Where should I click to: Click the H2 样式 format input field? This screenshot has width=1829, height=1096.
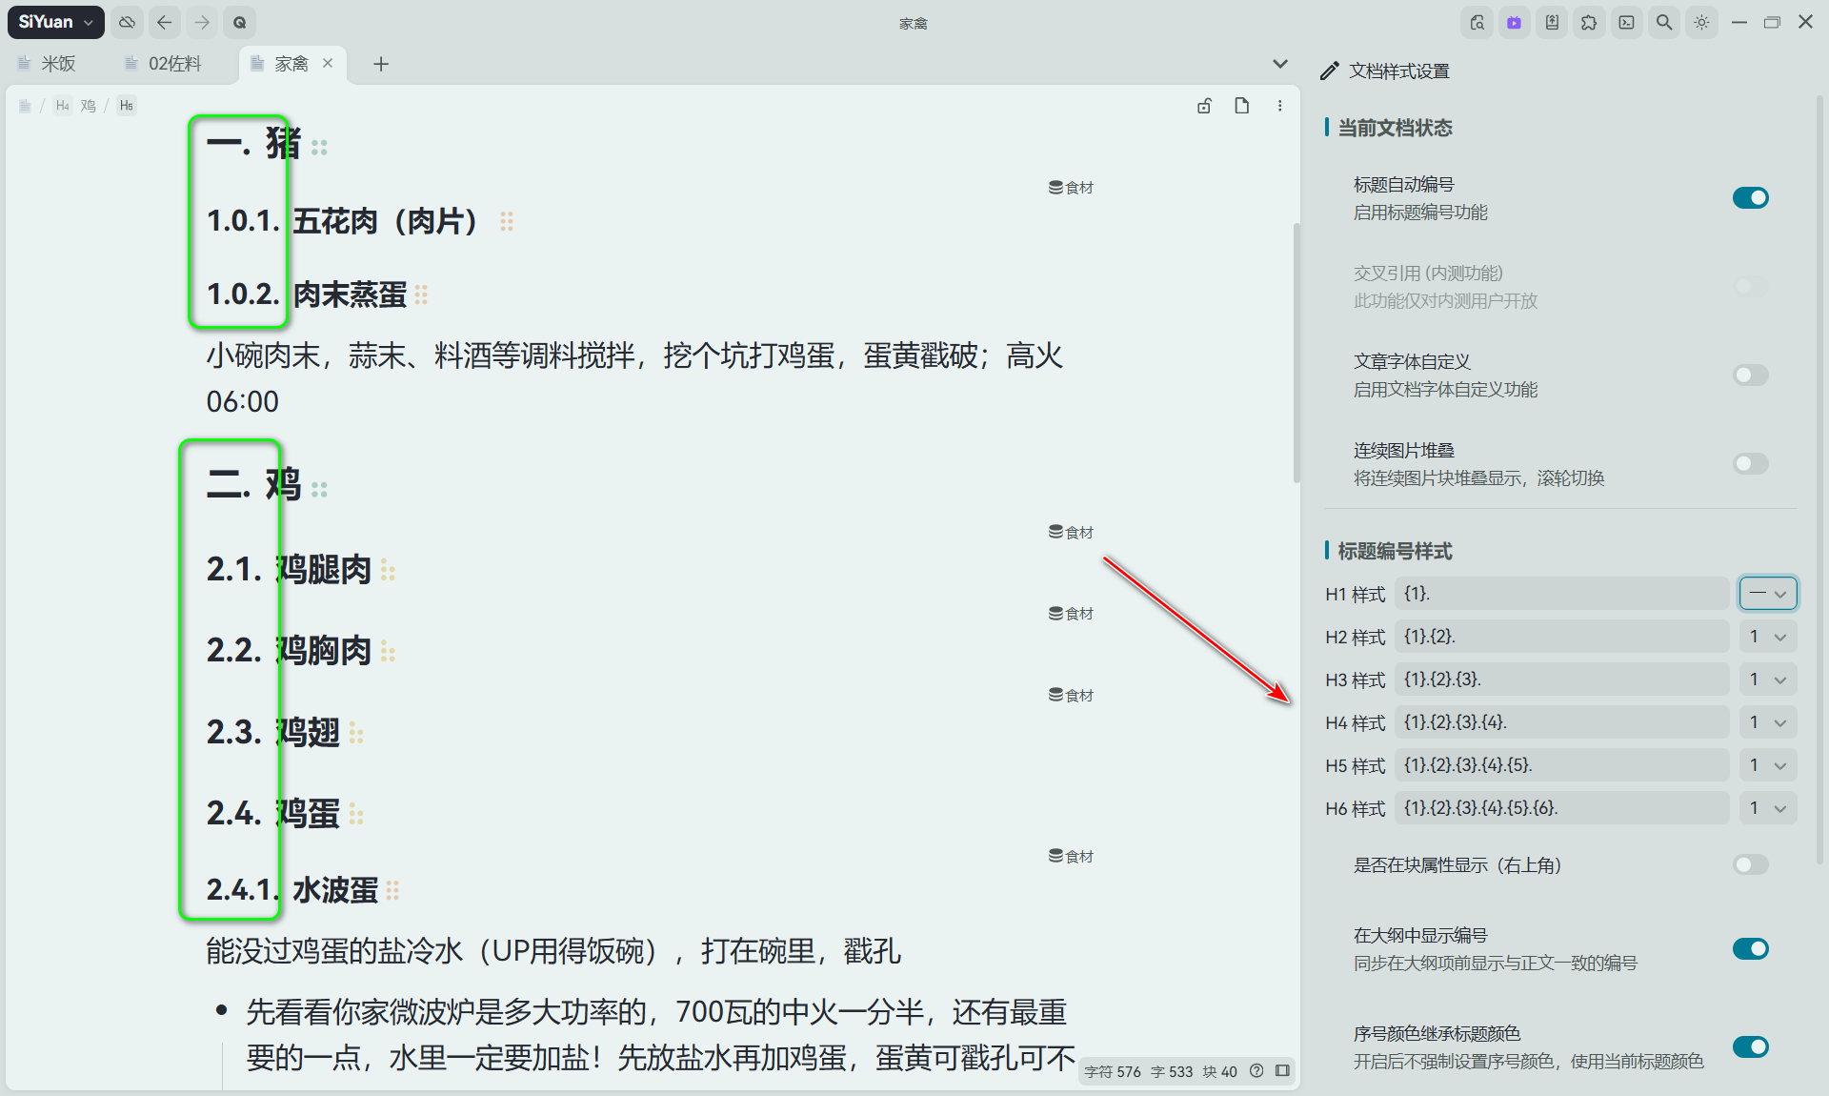click(x=1560, y=637)
